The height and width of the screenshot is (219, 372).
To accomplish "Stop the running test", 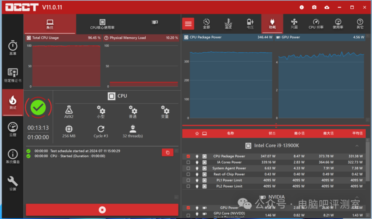I will pos(102,210).
